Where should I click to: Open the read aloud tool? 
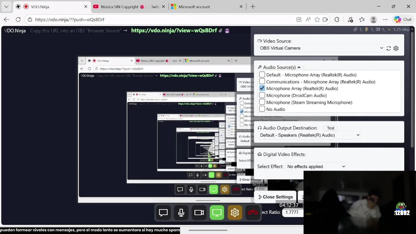pyautogui.click(x=308, y=19)
